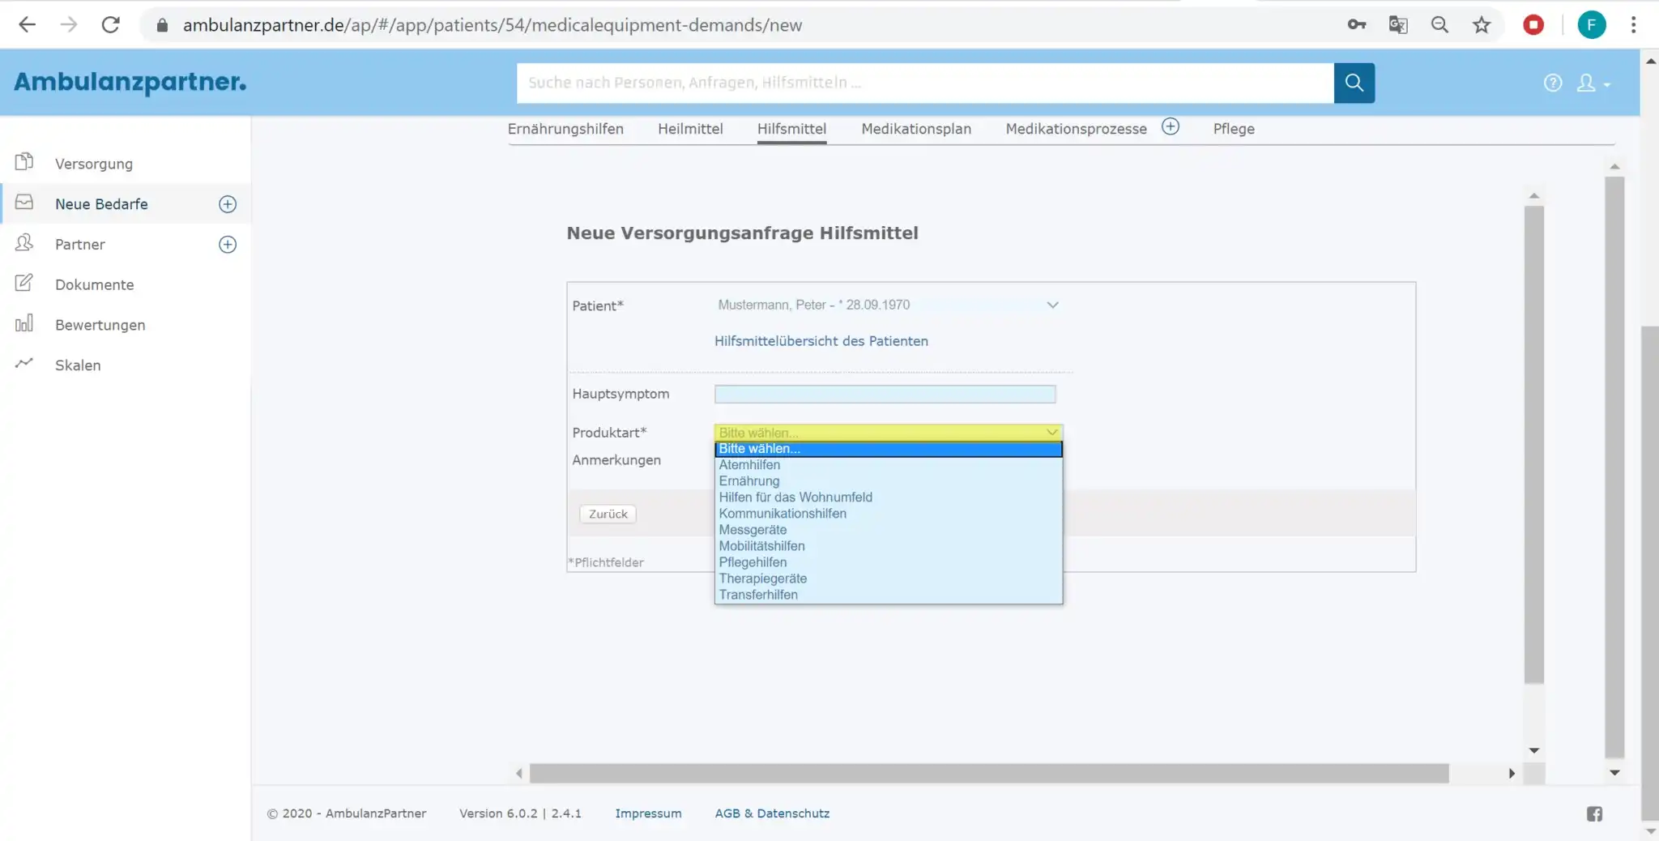Click the Zurück button

point(608,514)
